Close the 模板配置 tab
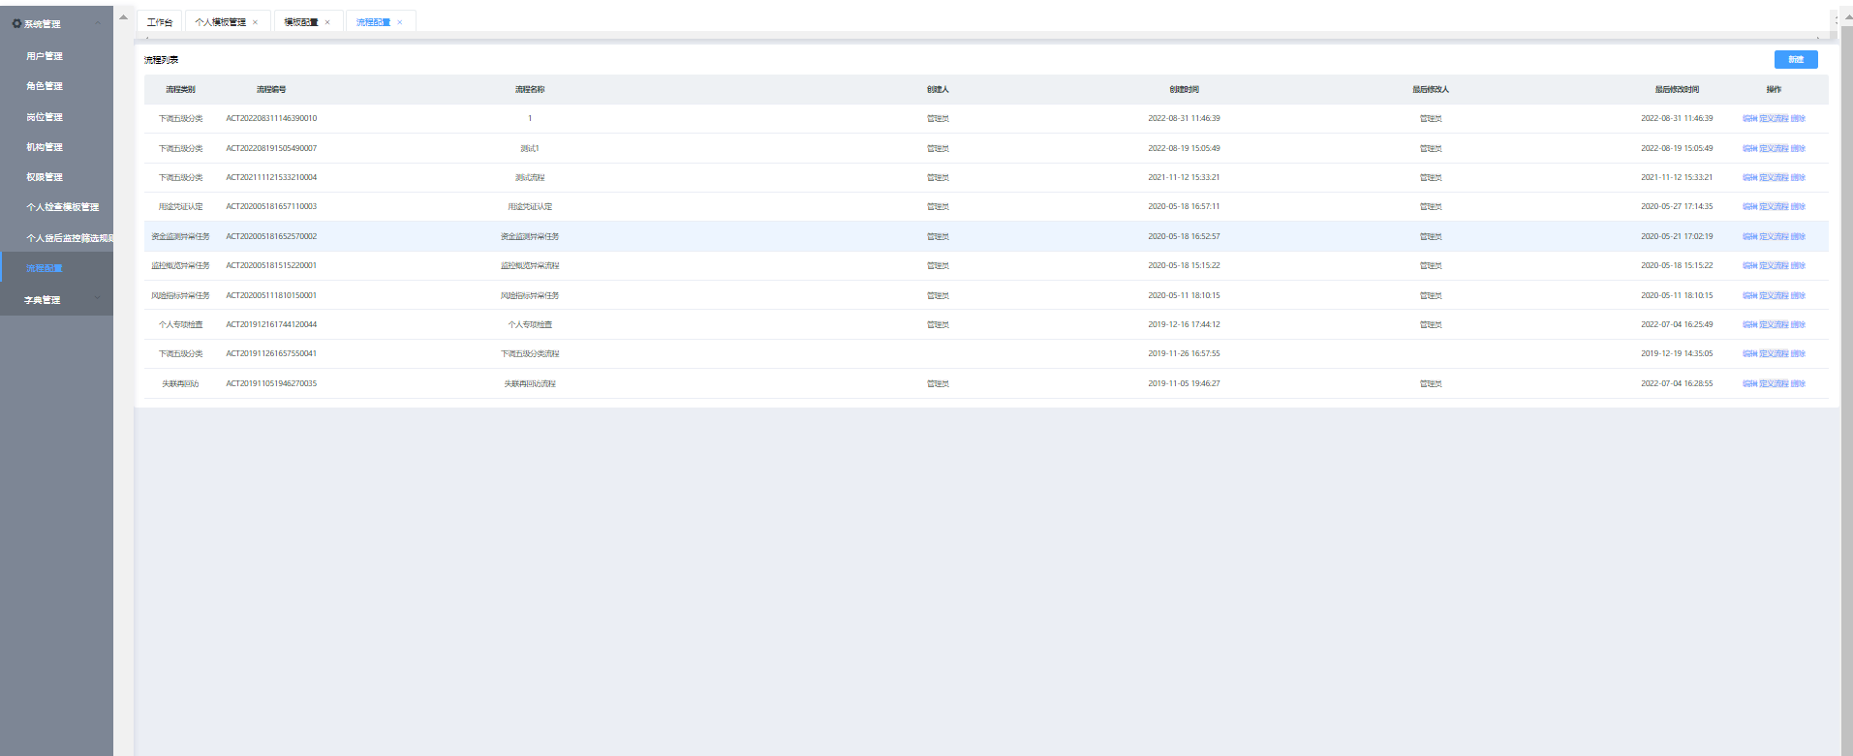Screen dimensions: 1853x756 pyautogui.click(x=327, y=22)
